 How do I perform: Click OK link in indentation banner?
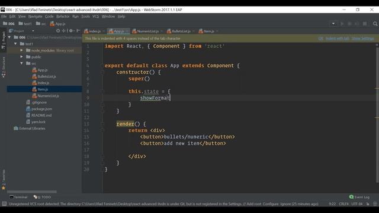click(x=321, y=38)
